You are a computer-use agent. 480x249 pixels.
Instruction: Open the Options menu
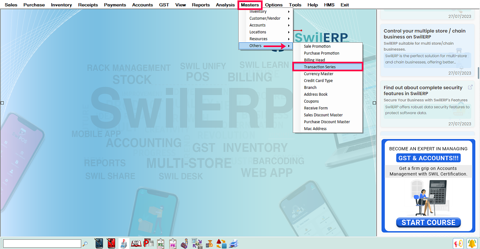(274, 5)
